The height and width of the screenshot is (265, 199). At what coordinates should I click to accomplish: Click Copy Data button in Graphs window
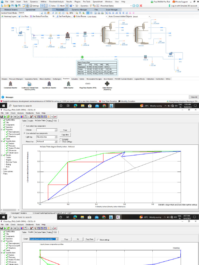tap(89, 239)
